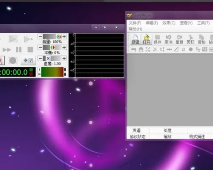Click the pause button in control window
This screenshot has width=213, height=170.
click(19, 50)
